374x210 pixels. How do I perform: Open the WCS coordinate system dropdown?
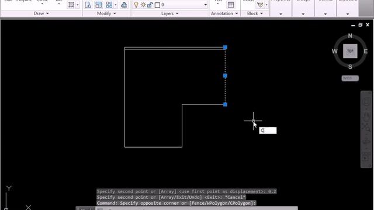[x=350, y=78]
